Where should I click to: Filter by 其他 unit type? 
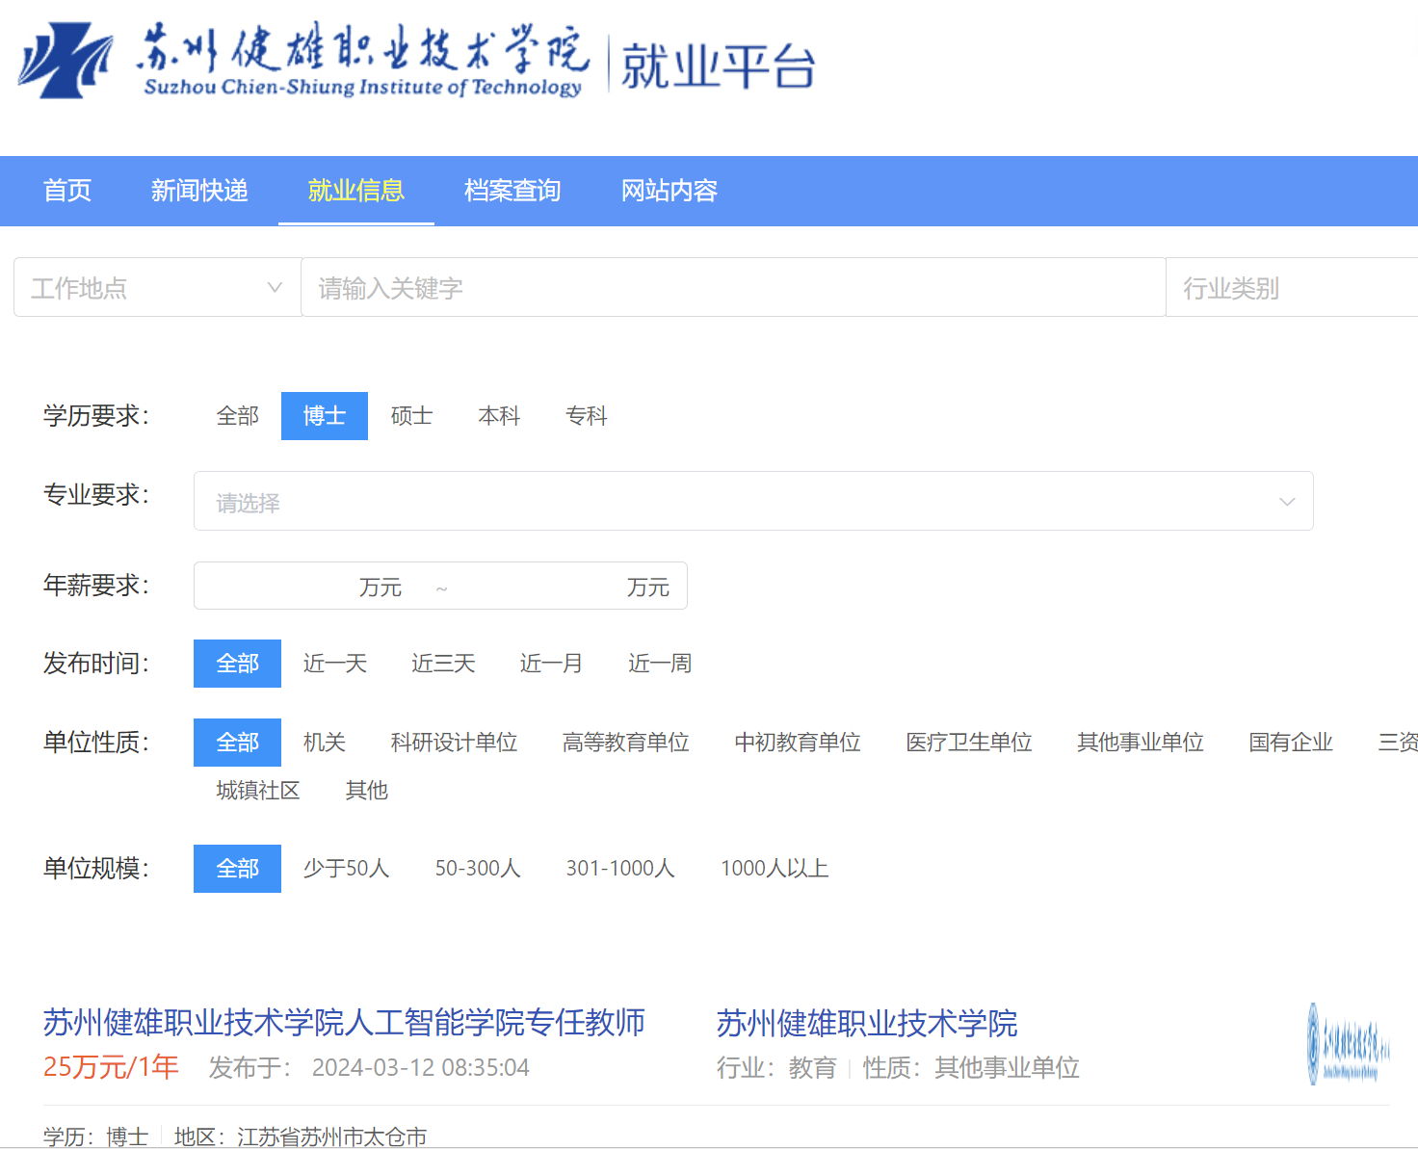pyautogui.click(x=367, y=791)
